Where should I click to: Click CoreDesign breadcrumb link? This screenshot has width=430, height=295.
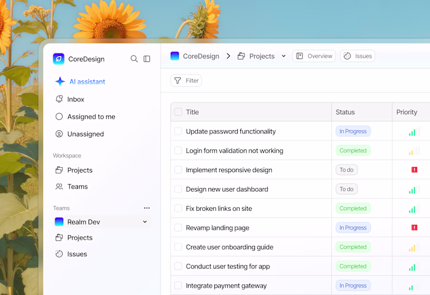(201, 56)
